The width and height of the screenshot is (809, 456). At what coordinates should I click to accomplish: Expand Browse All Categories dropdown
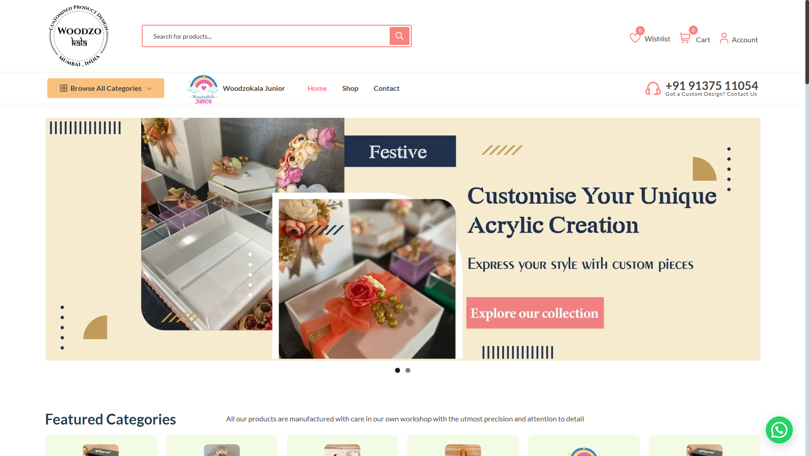pos(106,88)
